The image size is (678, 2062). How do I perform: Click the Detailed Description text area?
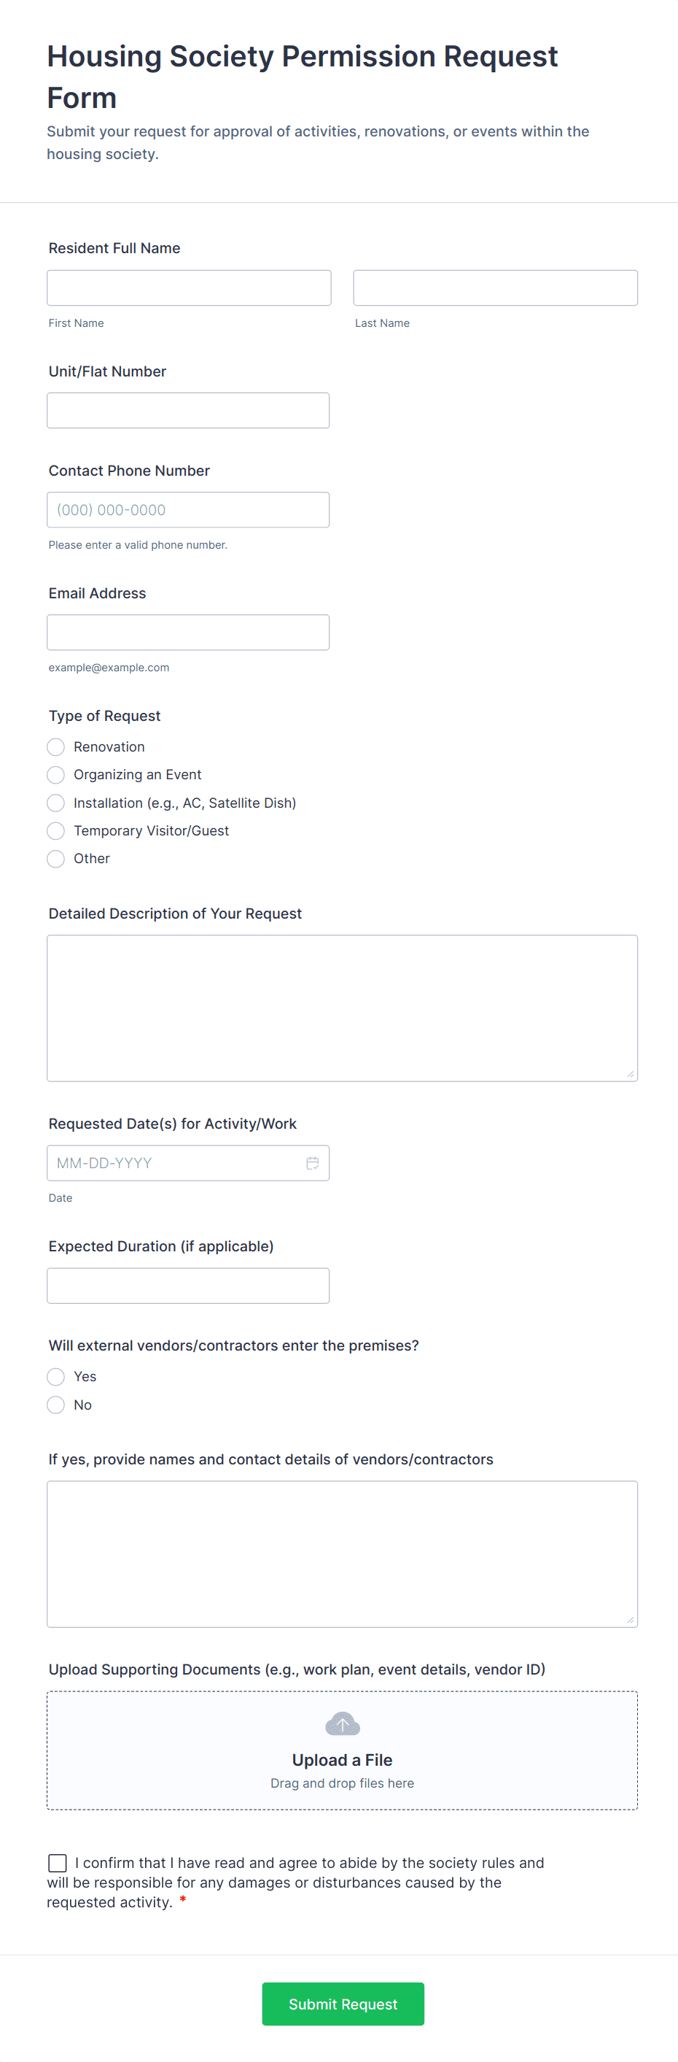pyautogui.click(x=342, y=1008)
